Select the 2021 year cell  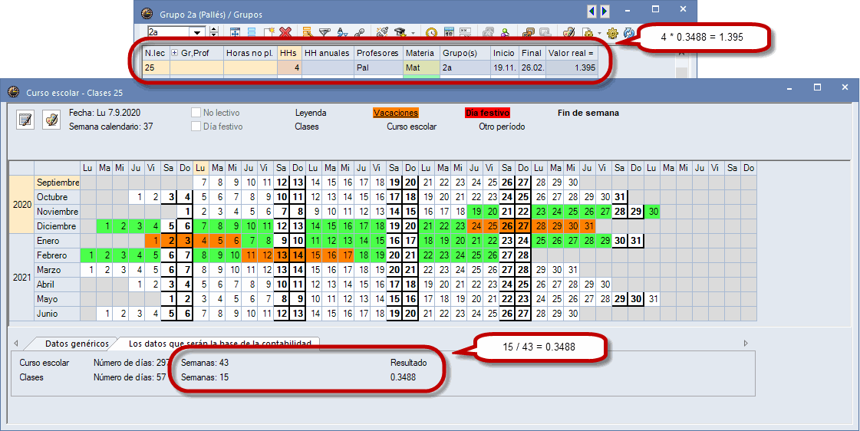coord(22,278)
